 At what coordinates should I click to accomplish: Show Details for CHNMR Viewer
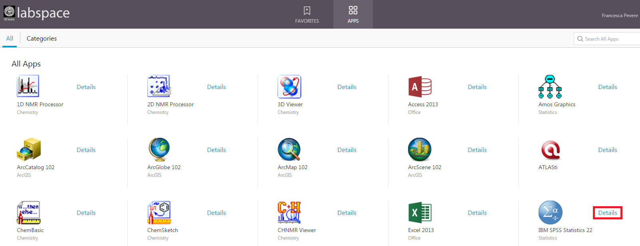point(347,213)
